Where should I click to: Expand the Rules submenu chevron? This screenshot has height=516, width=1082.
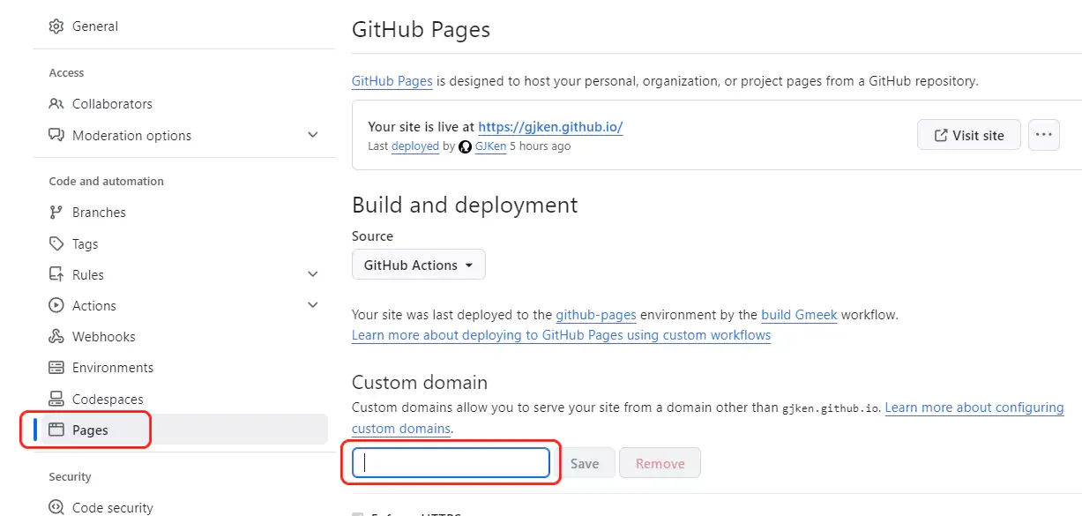click(312, 275)
